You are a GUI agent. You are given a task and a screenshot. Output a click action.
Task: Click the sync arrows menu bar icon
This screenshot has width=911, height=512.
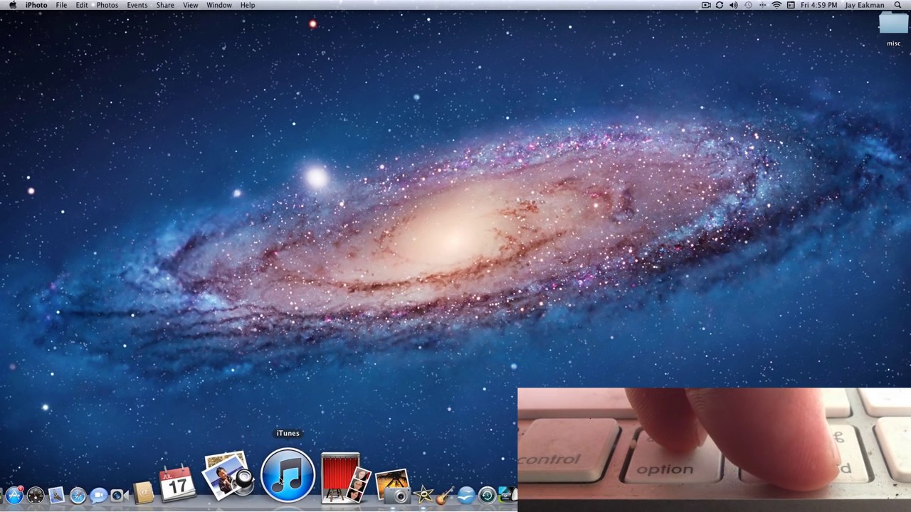[x=720, y=5]
